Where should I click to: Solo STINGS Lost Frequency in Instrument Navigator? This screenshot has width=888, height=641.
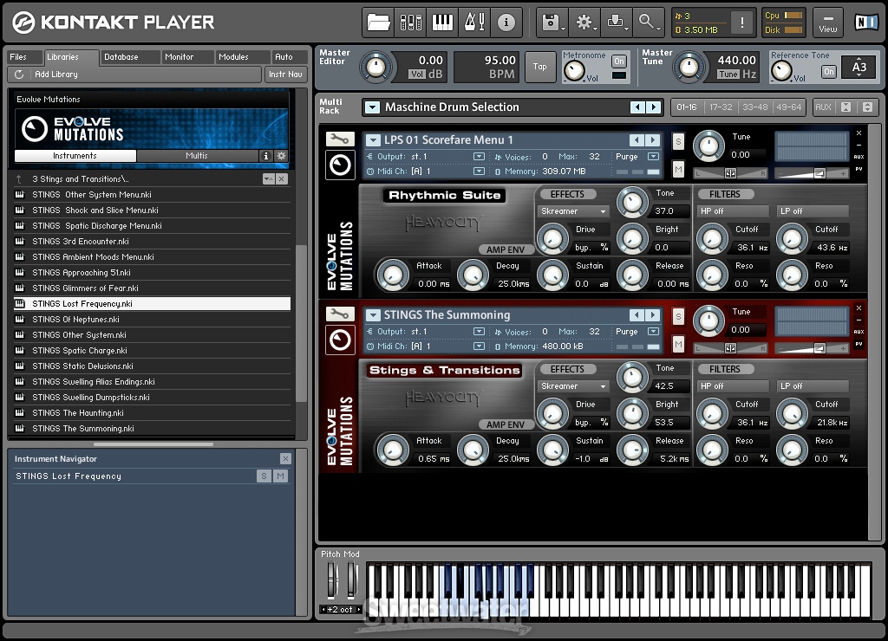pyautogui.click(x=264, y=476)
